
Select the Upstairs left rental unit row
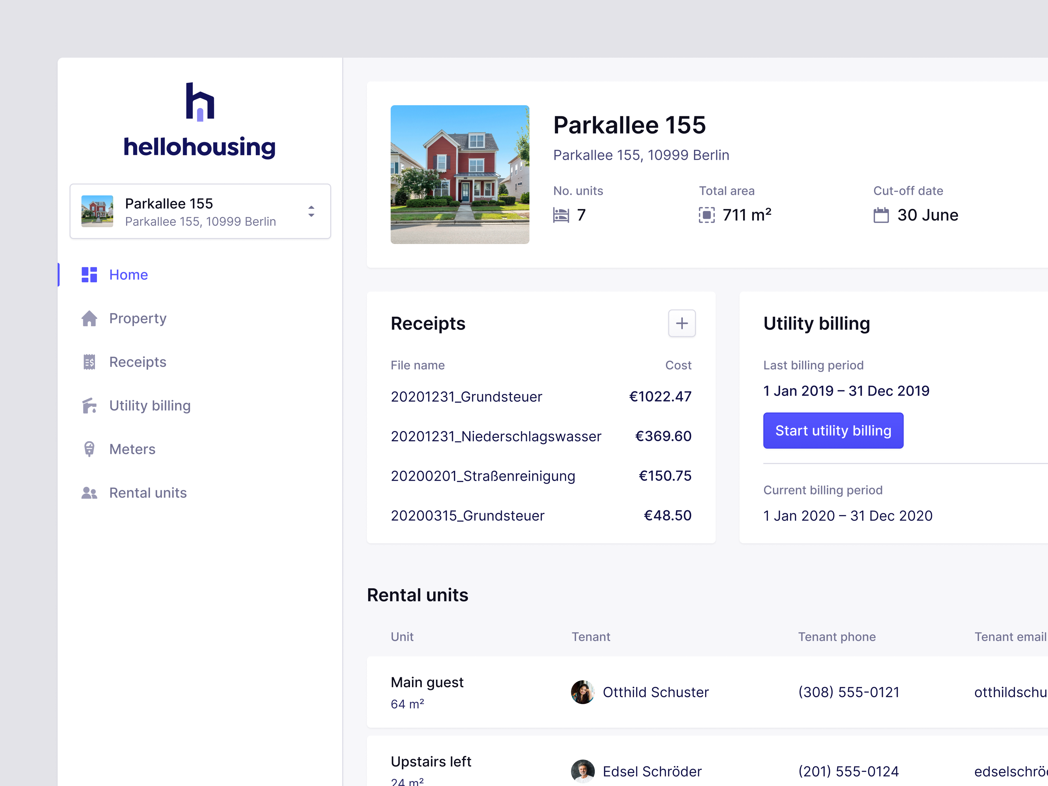click(x=431, y=761)
